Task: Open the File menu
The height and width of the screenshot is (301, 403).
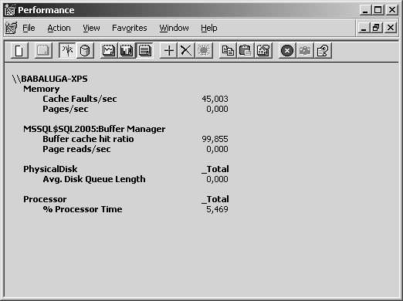Action: point(29,28)
